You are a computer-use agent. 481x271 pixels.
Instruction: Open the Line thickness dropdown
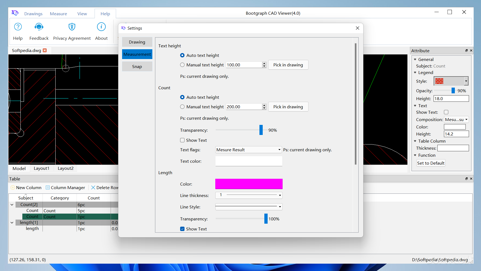pyautogui.click(x=249, y=195)
